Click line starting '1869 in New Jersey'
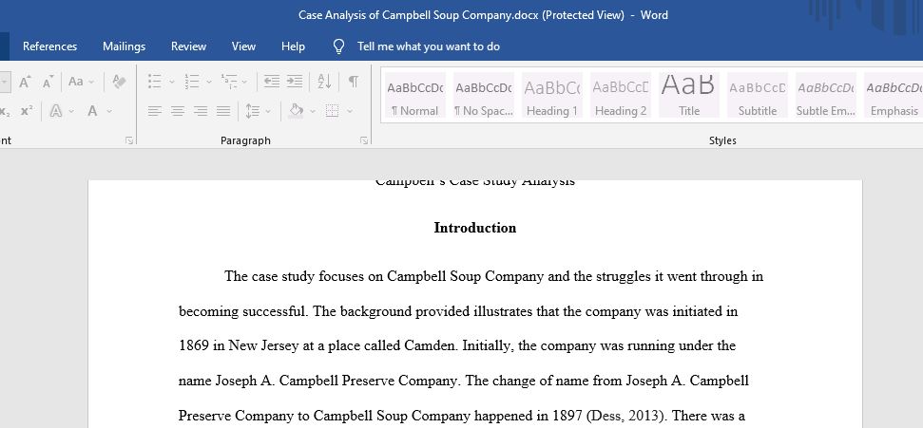The height and width of the screenshot is (428, 923). click(x=457, y=345)
